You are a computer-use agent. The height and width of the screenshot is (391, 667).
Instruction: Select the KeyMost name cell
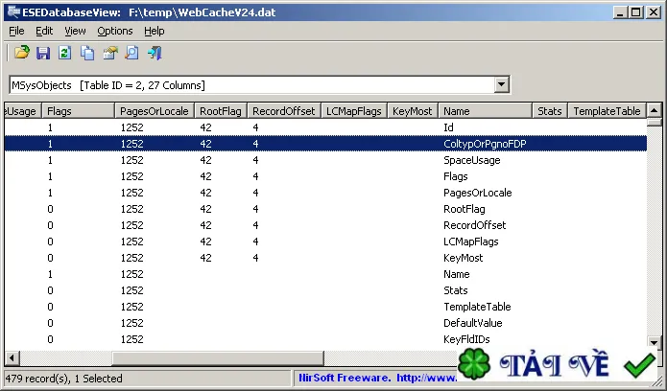pos(464,258)
